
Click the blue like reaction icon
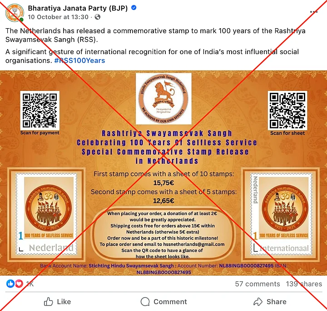pyautogui.click(x=10, y=284)
